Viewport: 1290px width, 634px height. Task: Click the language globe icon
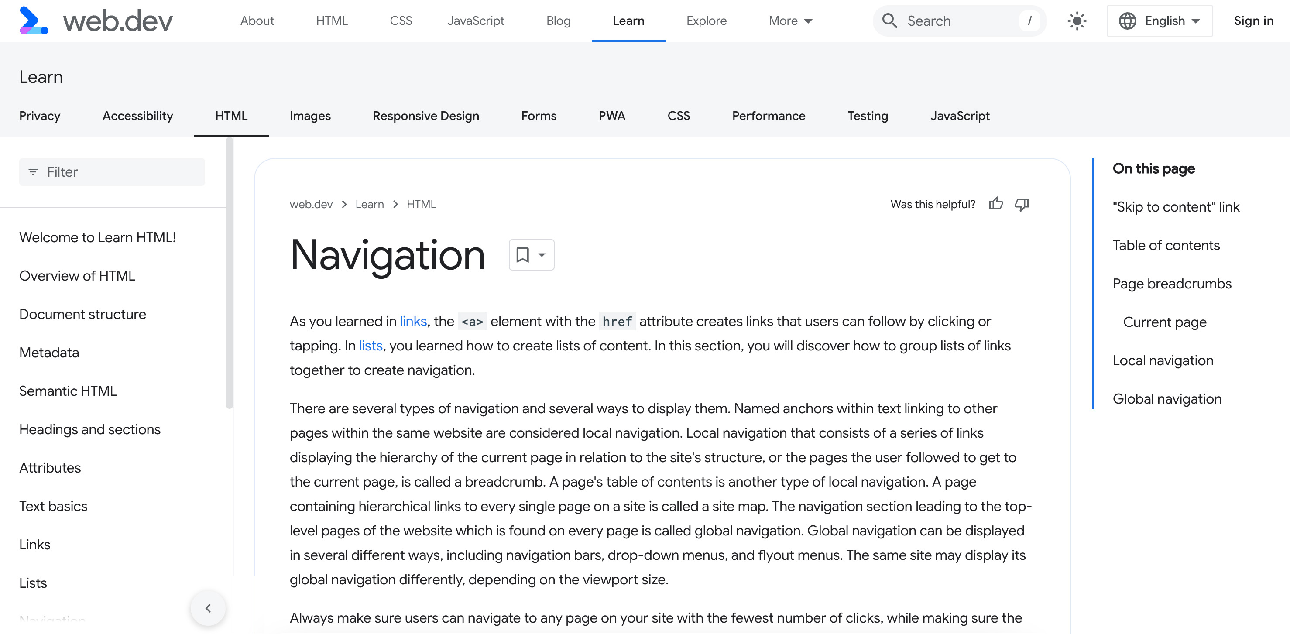pyautogui.click(x=1128, y=21)
